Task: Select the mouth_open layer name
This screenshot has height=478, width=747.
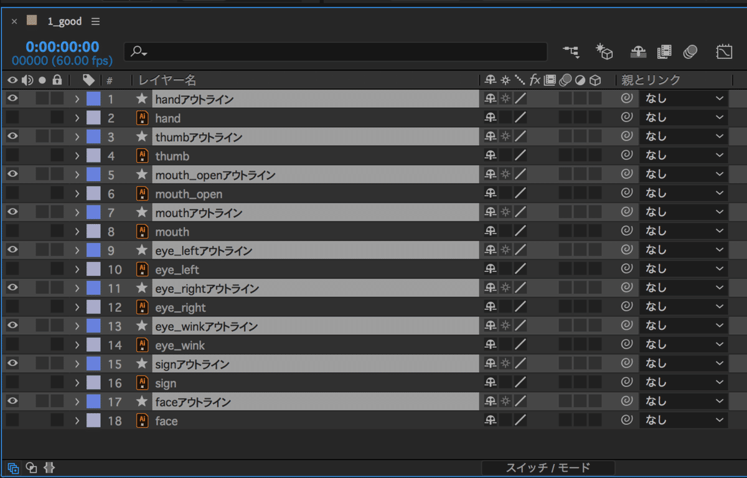Action: click(x=189, y=194)
